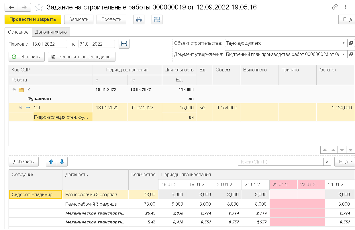The image size is (355, 230).
Task: Go back with the left arrow
Action: [12, 7]
